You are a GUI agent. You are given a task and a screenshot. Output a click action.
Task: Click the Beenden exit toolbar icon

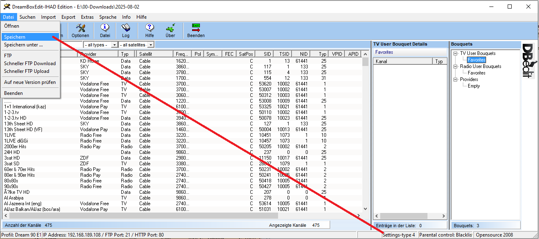(x=196, y=28)
